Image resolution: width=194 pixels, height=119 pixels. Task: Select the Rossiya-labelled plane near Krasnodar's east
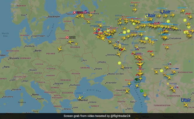pos(130,83)
